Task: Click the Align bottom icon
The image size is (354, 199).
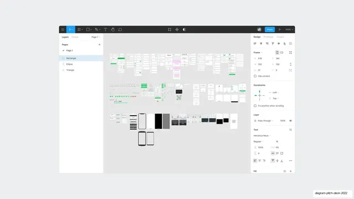Action: coord(284,44)
